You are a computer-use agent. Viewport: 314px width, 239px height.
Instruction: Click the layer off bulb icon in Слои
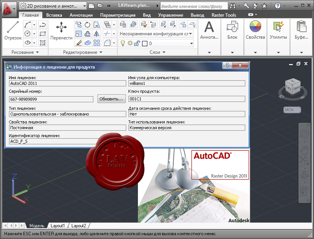pos(193,25)
